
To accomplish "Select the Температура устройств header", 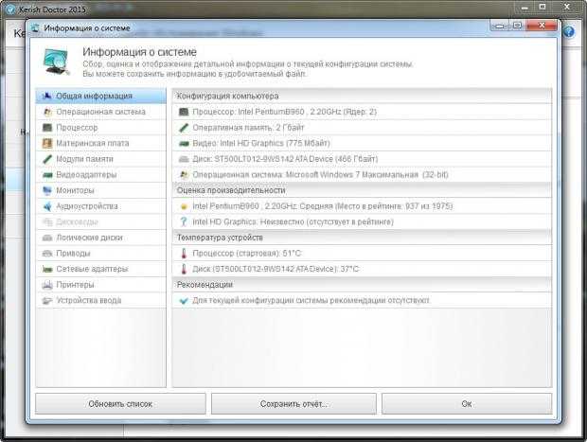I will [220, 238].
